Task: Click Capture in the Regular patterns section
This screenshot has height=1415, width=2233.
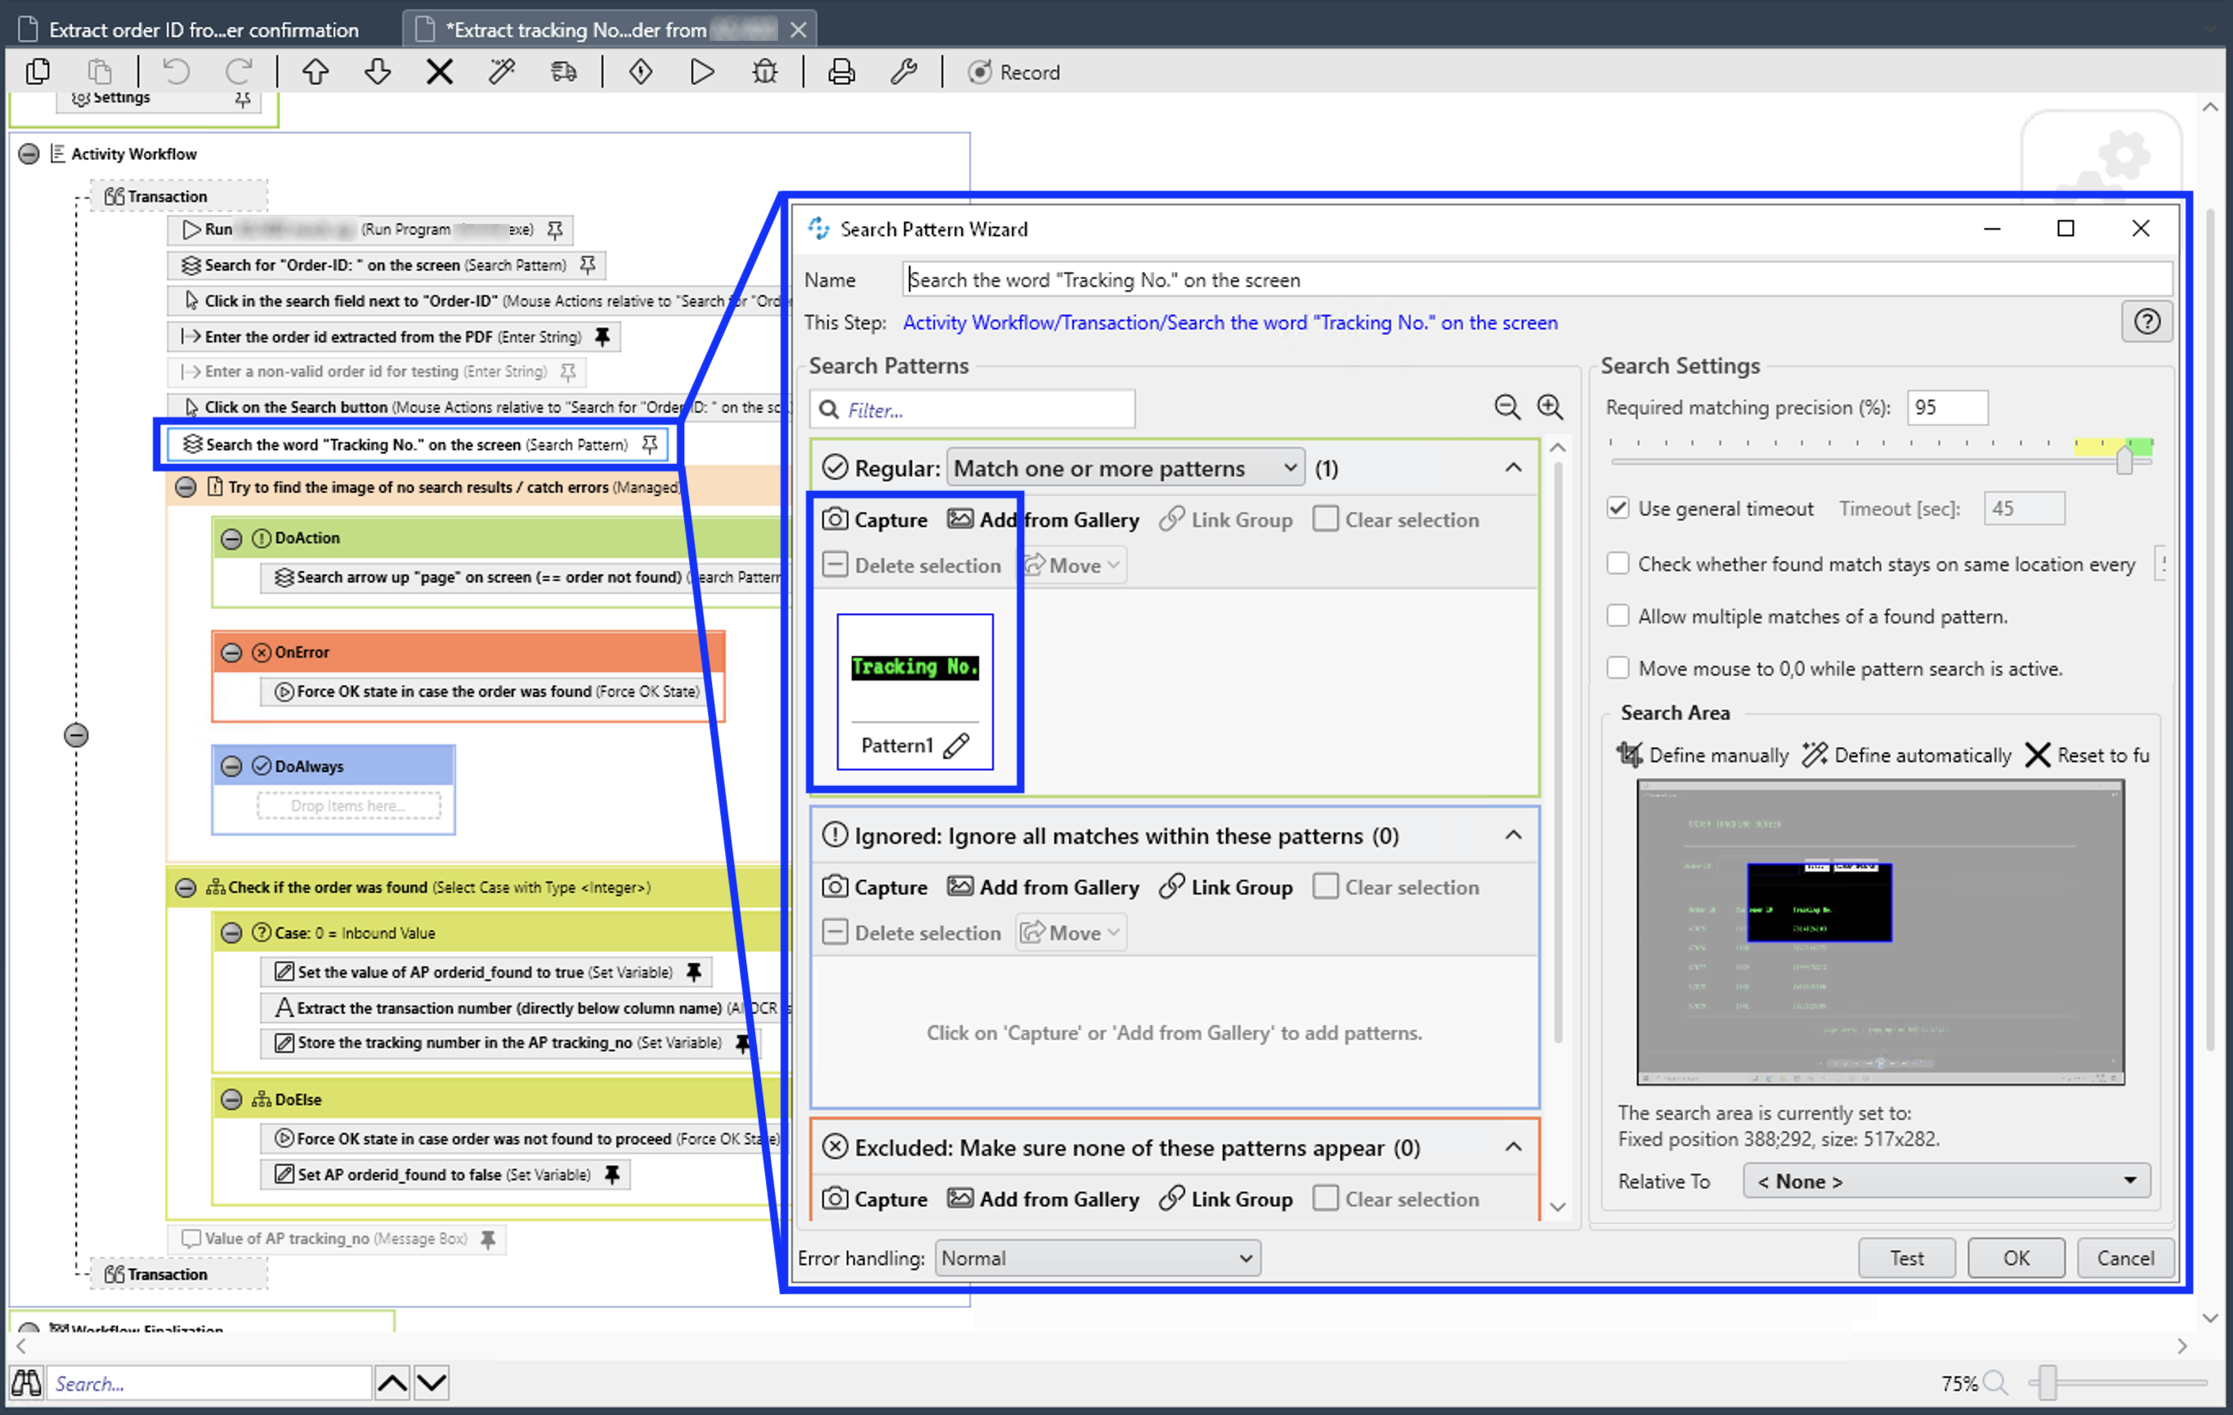Action: (875, 520)
